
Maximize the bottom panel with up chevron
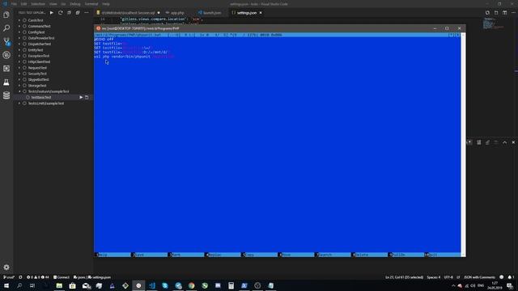click(x=504, y=142)
